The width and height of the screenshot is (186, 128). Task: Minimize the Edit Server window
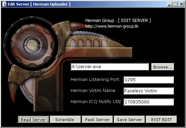pos(169,4)
